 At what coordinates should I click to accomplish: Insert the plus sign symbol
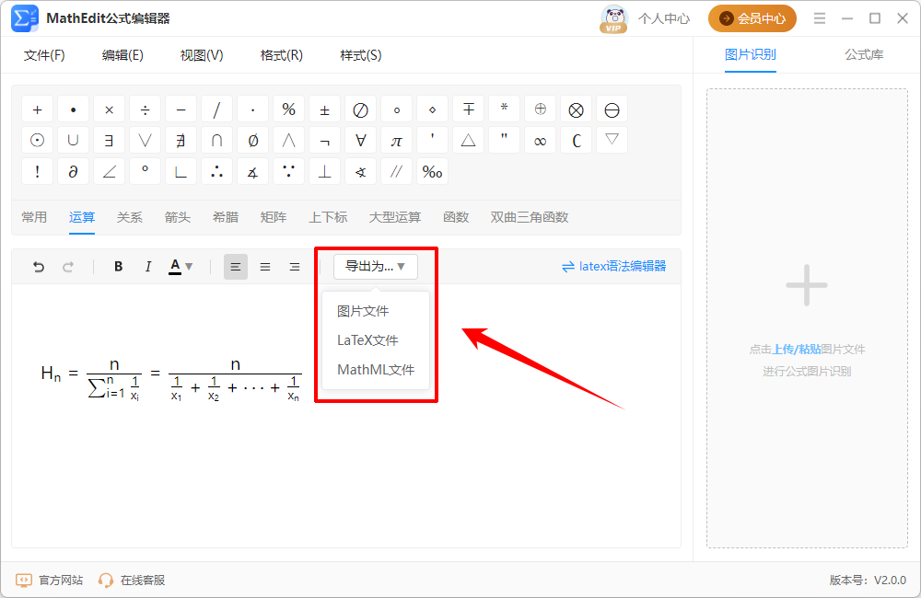37,109
